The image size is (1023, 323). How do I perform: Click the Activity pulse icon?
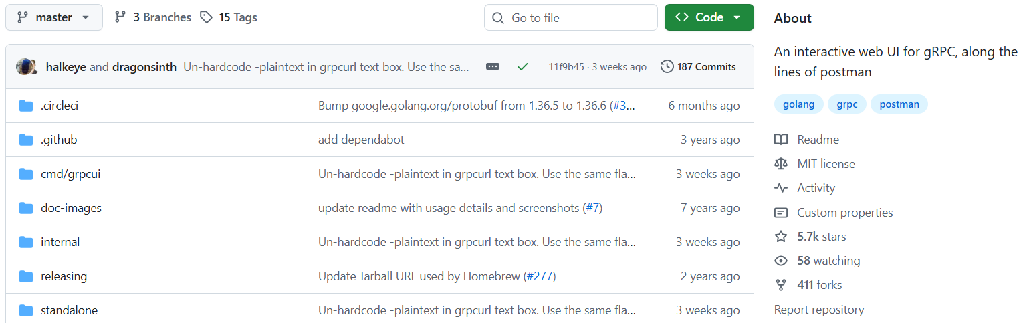781,188
